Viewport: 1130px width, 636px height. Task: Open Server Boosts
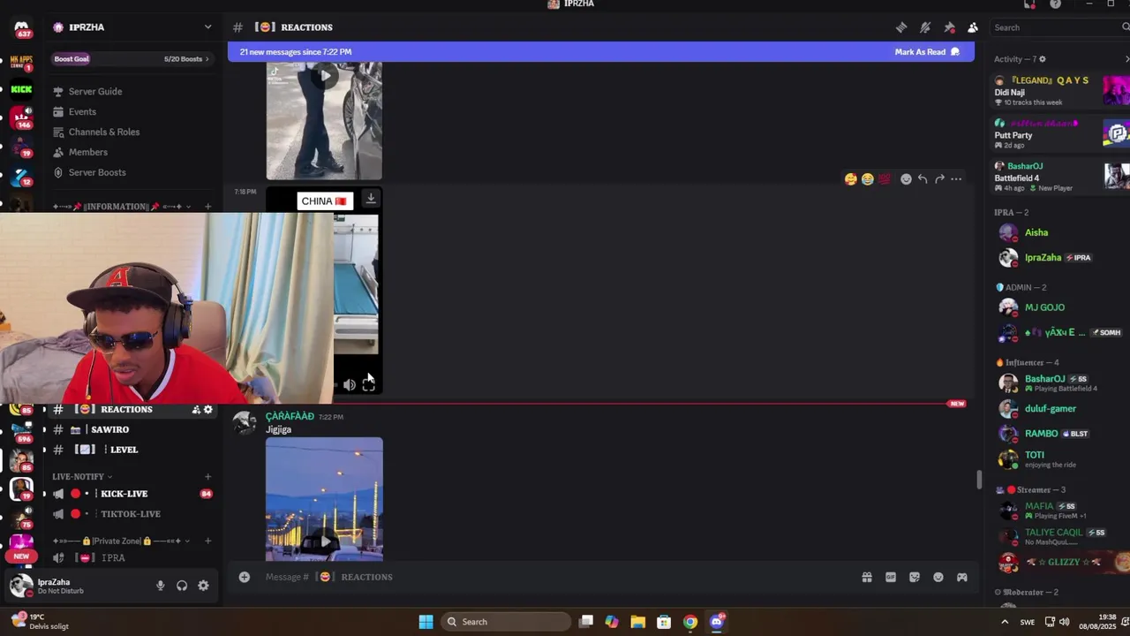coord(97,173)
